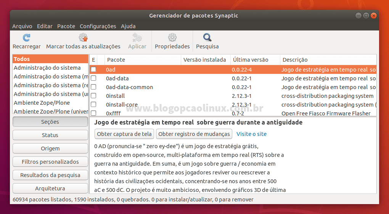The image size is (389, 214).
Task: Click Marcar todas as atualizações icon
Action: click(84, 38)
